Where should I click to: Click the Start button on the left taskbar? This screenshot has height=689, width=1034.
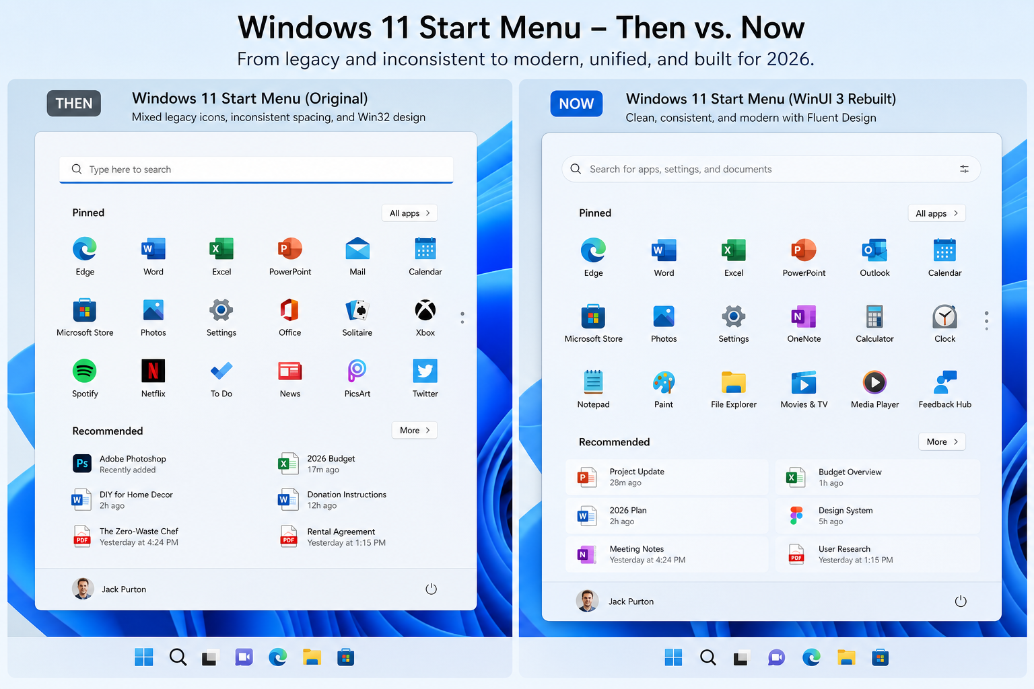coord(144,657)
